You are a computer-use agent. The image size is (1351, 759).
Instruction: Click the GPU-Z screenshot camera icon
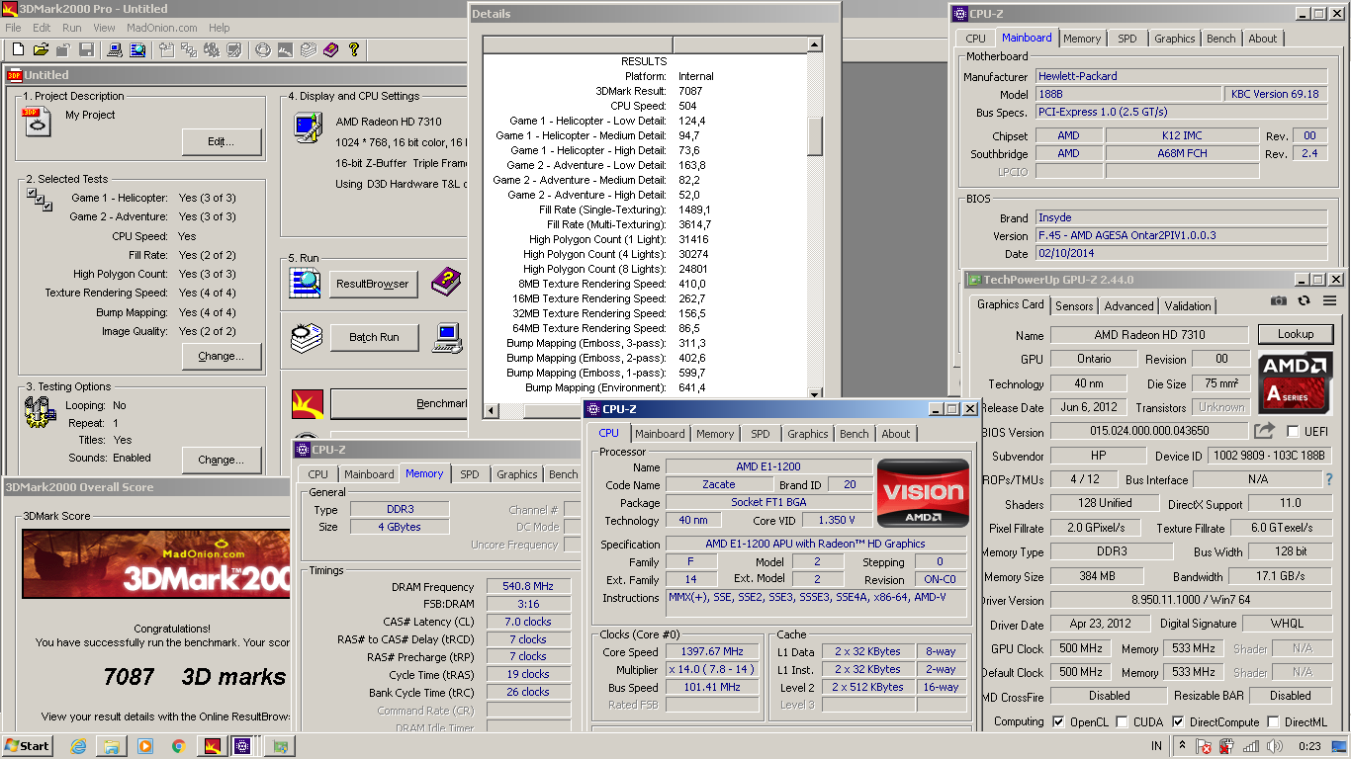1279,301
